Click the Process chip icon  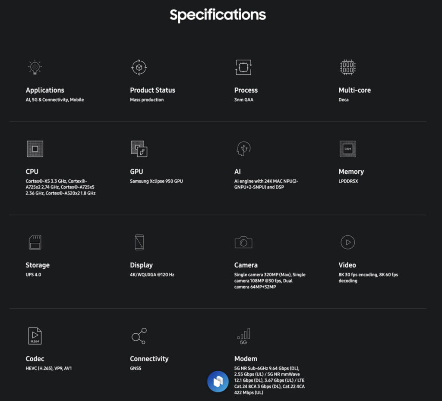tap(243, 67)
